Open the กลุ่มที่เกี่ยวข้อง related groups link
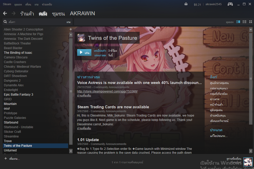The image size is (254, 169). 219,94
